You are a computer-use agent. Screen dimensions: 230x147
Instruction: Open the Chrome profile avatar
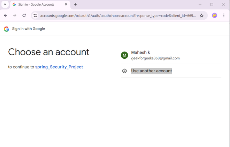[215, 16]
